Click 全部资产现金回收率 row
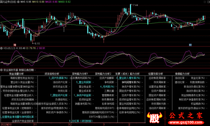The width and height of the screenshot is (210, 126). [23, 121]
